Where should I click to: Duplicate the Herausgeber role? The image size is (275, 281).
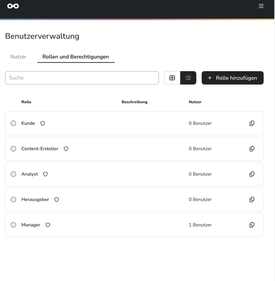[252, 199]
